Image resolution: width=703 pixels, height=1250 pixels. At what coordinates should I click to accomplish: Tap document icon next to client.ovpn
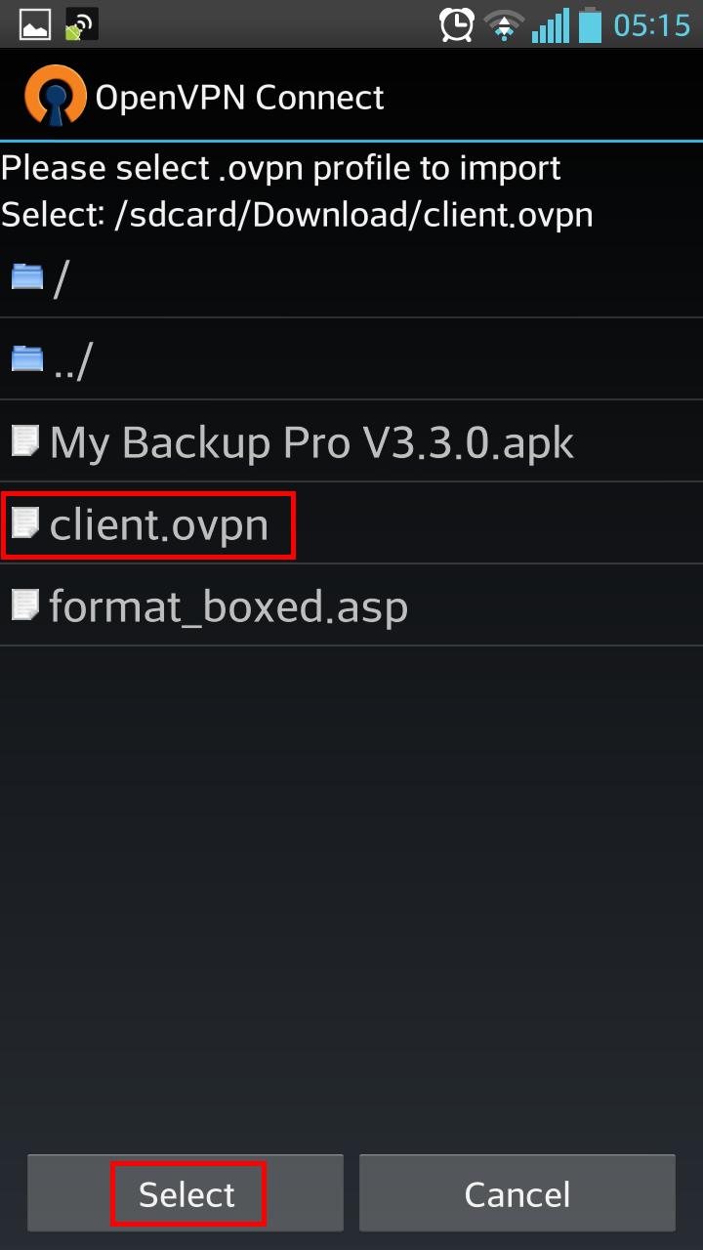(x=25, y=523)
